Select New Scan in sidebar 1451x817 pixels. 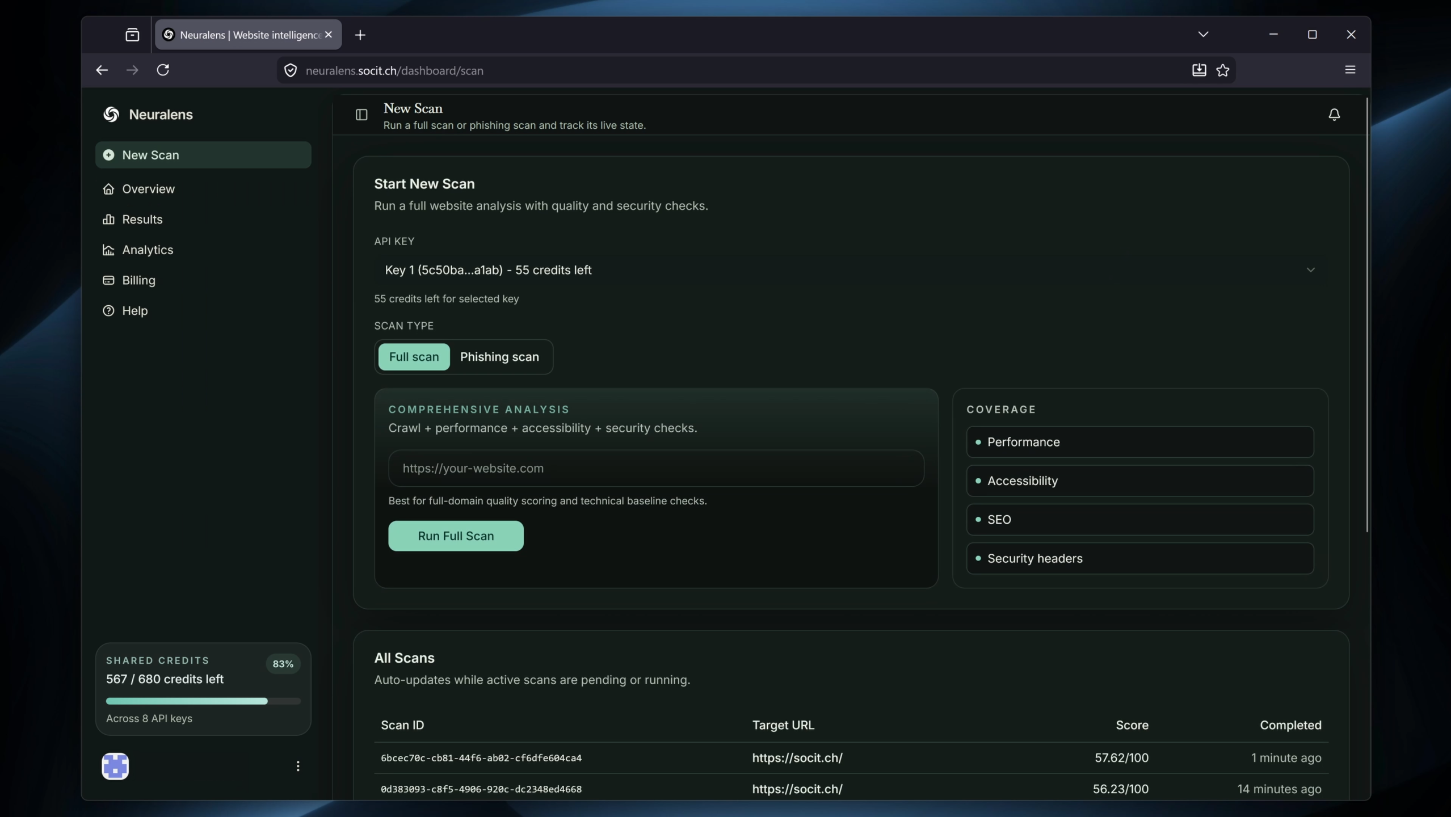point(203,155)
